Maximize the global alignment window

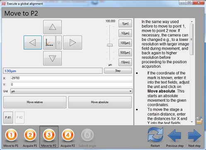tap(189, 2)
